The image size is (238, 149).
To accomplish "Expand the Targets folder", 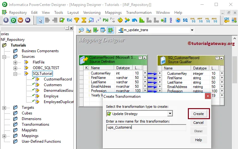I will pos(4,108).
